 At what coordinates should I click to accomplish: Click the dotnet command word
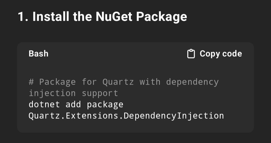tap(44, 104)
